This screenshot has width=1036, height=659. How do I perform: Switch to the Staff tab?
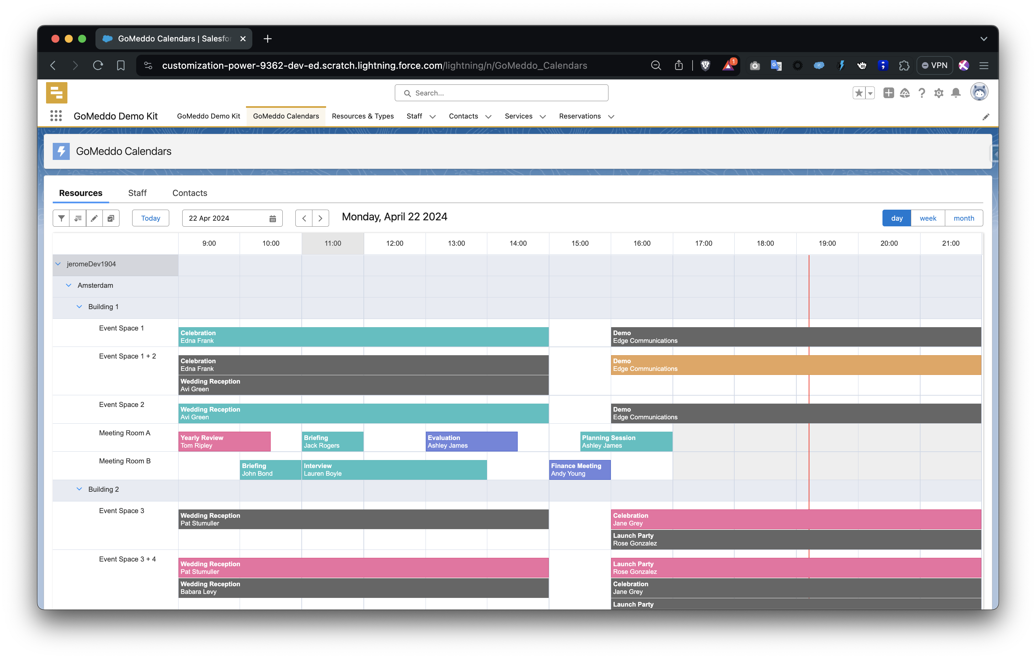(137, 193)
